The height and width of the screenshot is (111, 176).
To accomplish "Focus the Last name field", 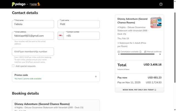I will [x=78, y=24].
